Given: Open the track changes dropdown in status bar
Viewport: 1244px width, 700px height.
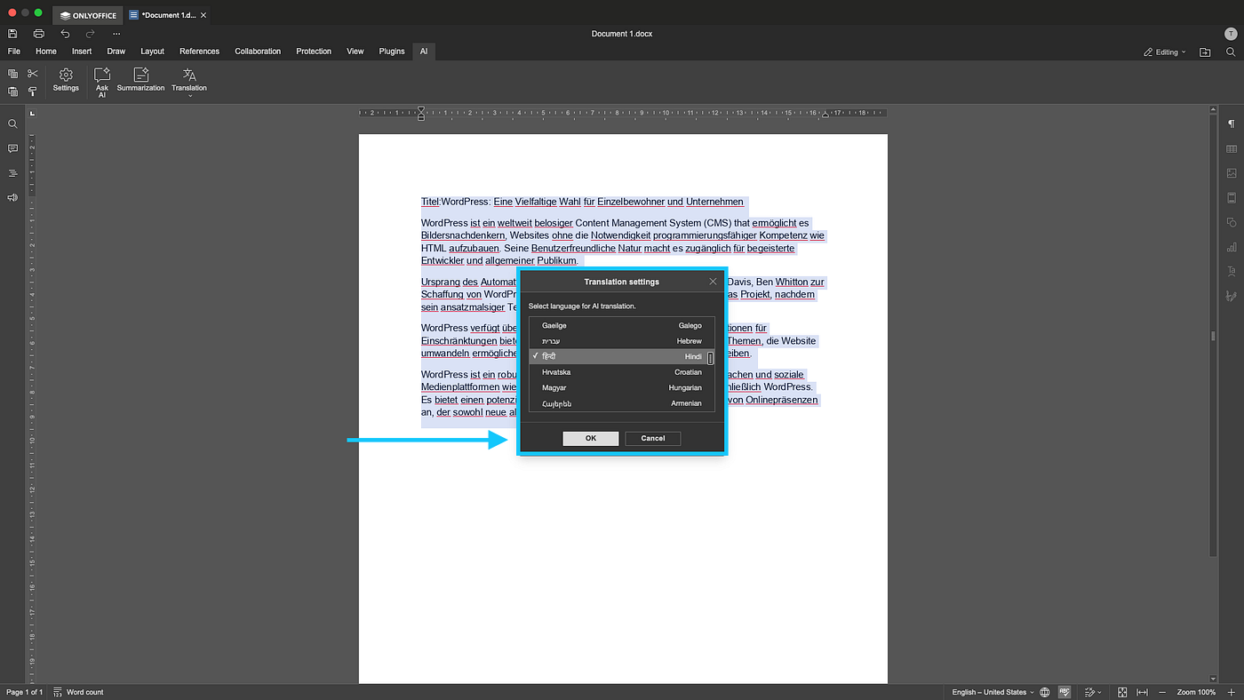Looking at the screenshot, I should pos(1093,692).
